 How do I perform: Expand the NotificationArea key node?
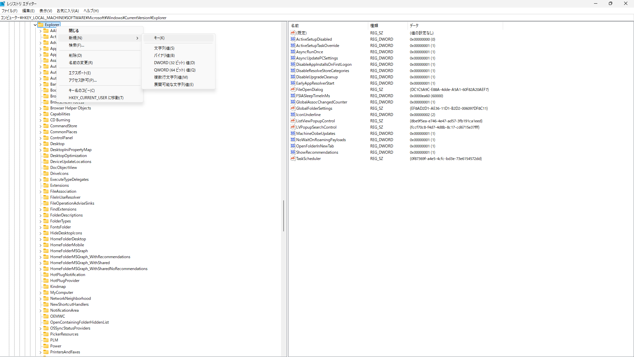41,311
